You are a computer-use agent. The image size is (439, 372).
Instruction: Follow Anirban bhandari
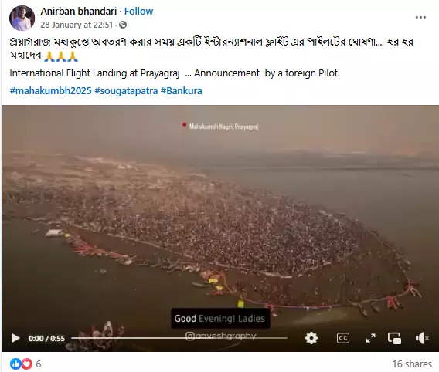tap(138, 11)
